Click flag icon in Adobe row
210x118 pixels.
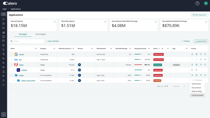(201, 65)
